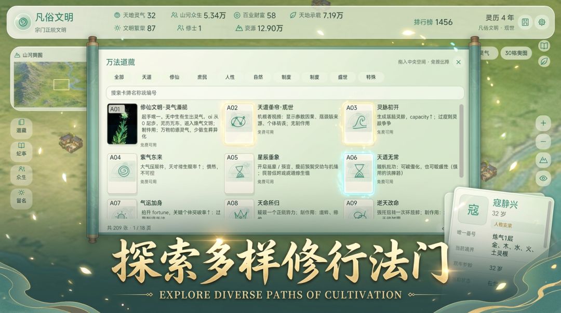The height and width of the screenshot is (313, 561).
Task: Click the 山河舆图 minimap header label
Action: click(29, 55)
